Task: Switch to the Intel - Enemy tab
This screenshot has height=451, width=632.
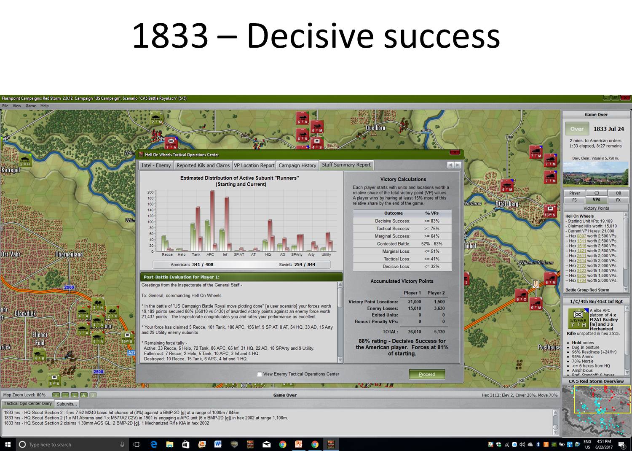Action: coord(156,165)
